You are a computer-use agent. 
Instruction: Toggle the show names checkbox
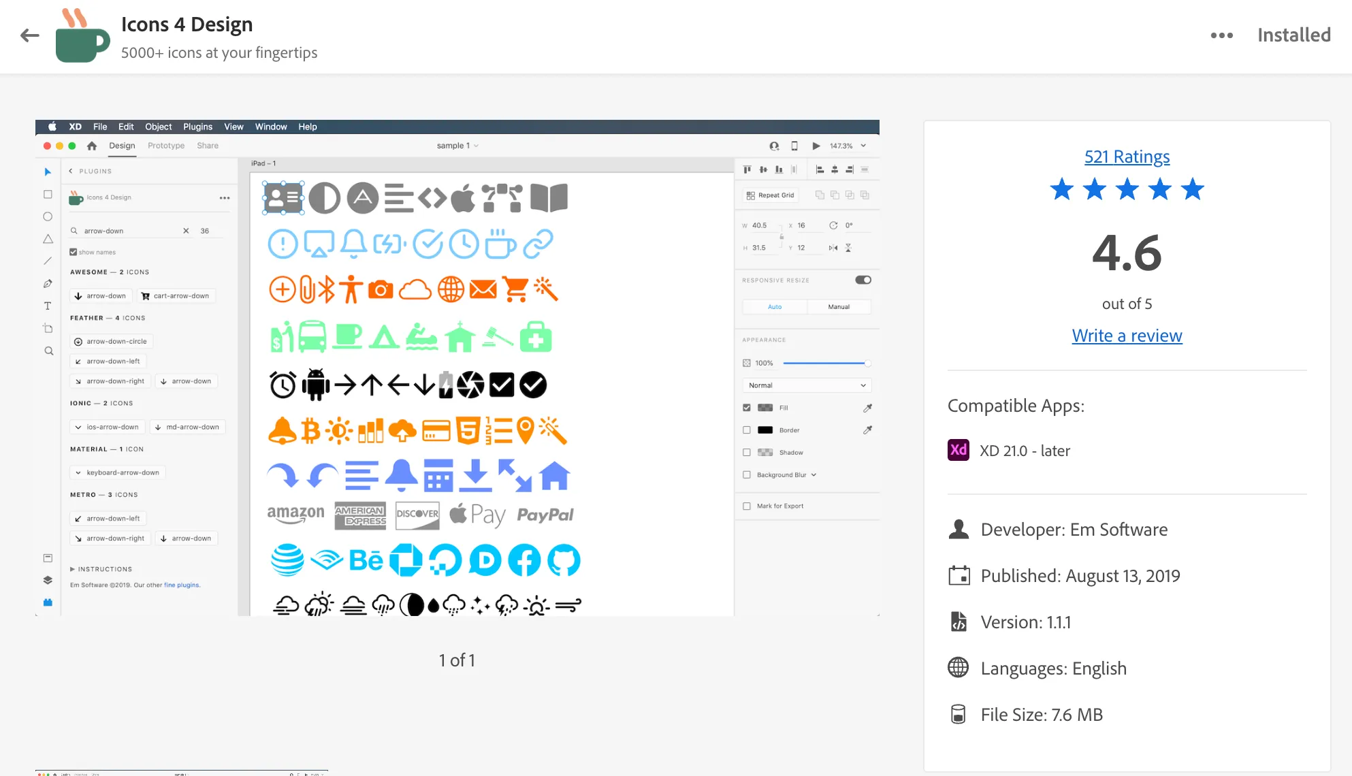(73, 252)
